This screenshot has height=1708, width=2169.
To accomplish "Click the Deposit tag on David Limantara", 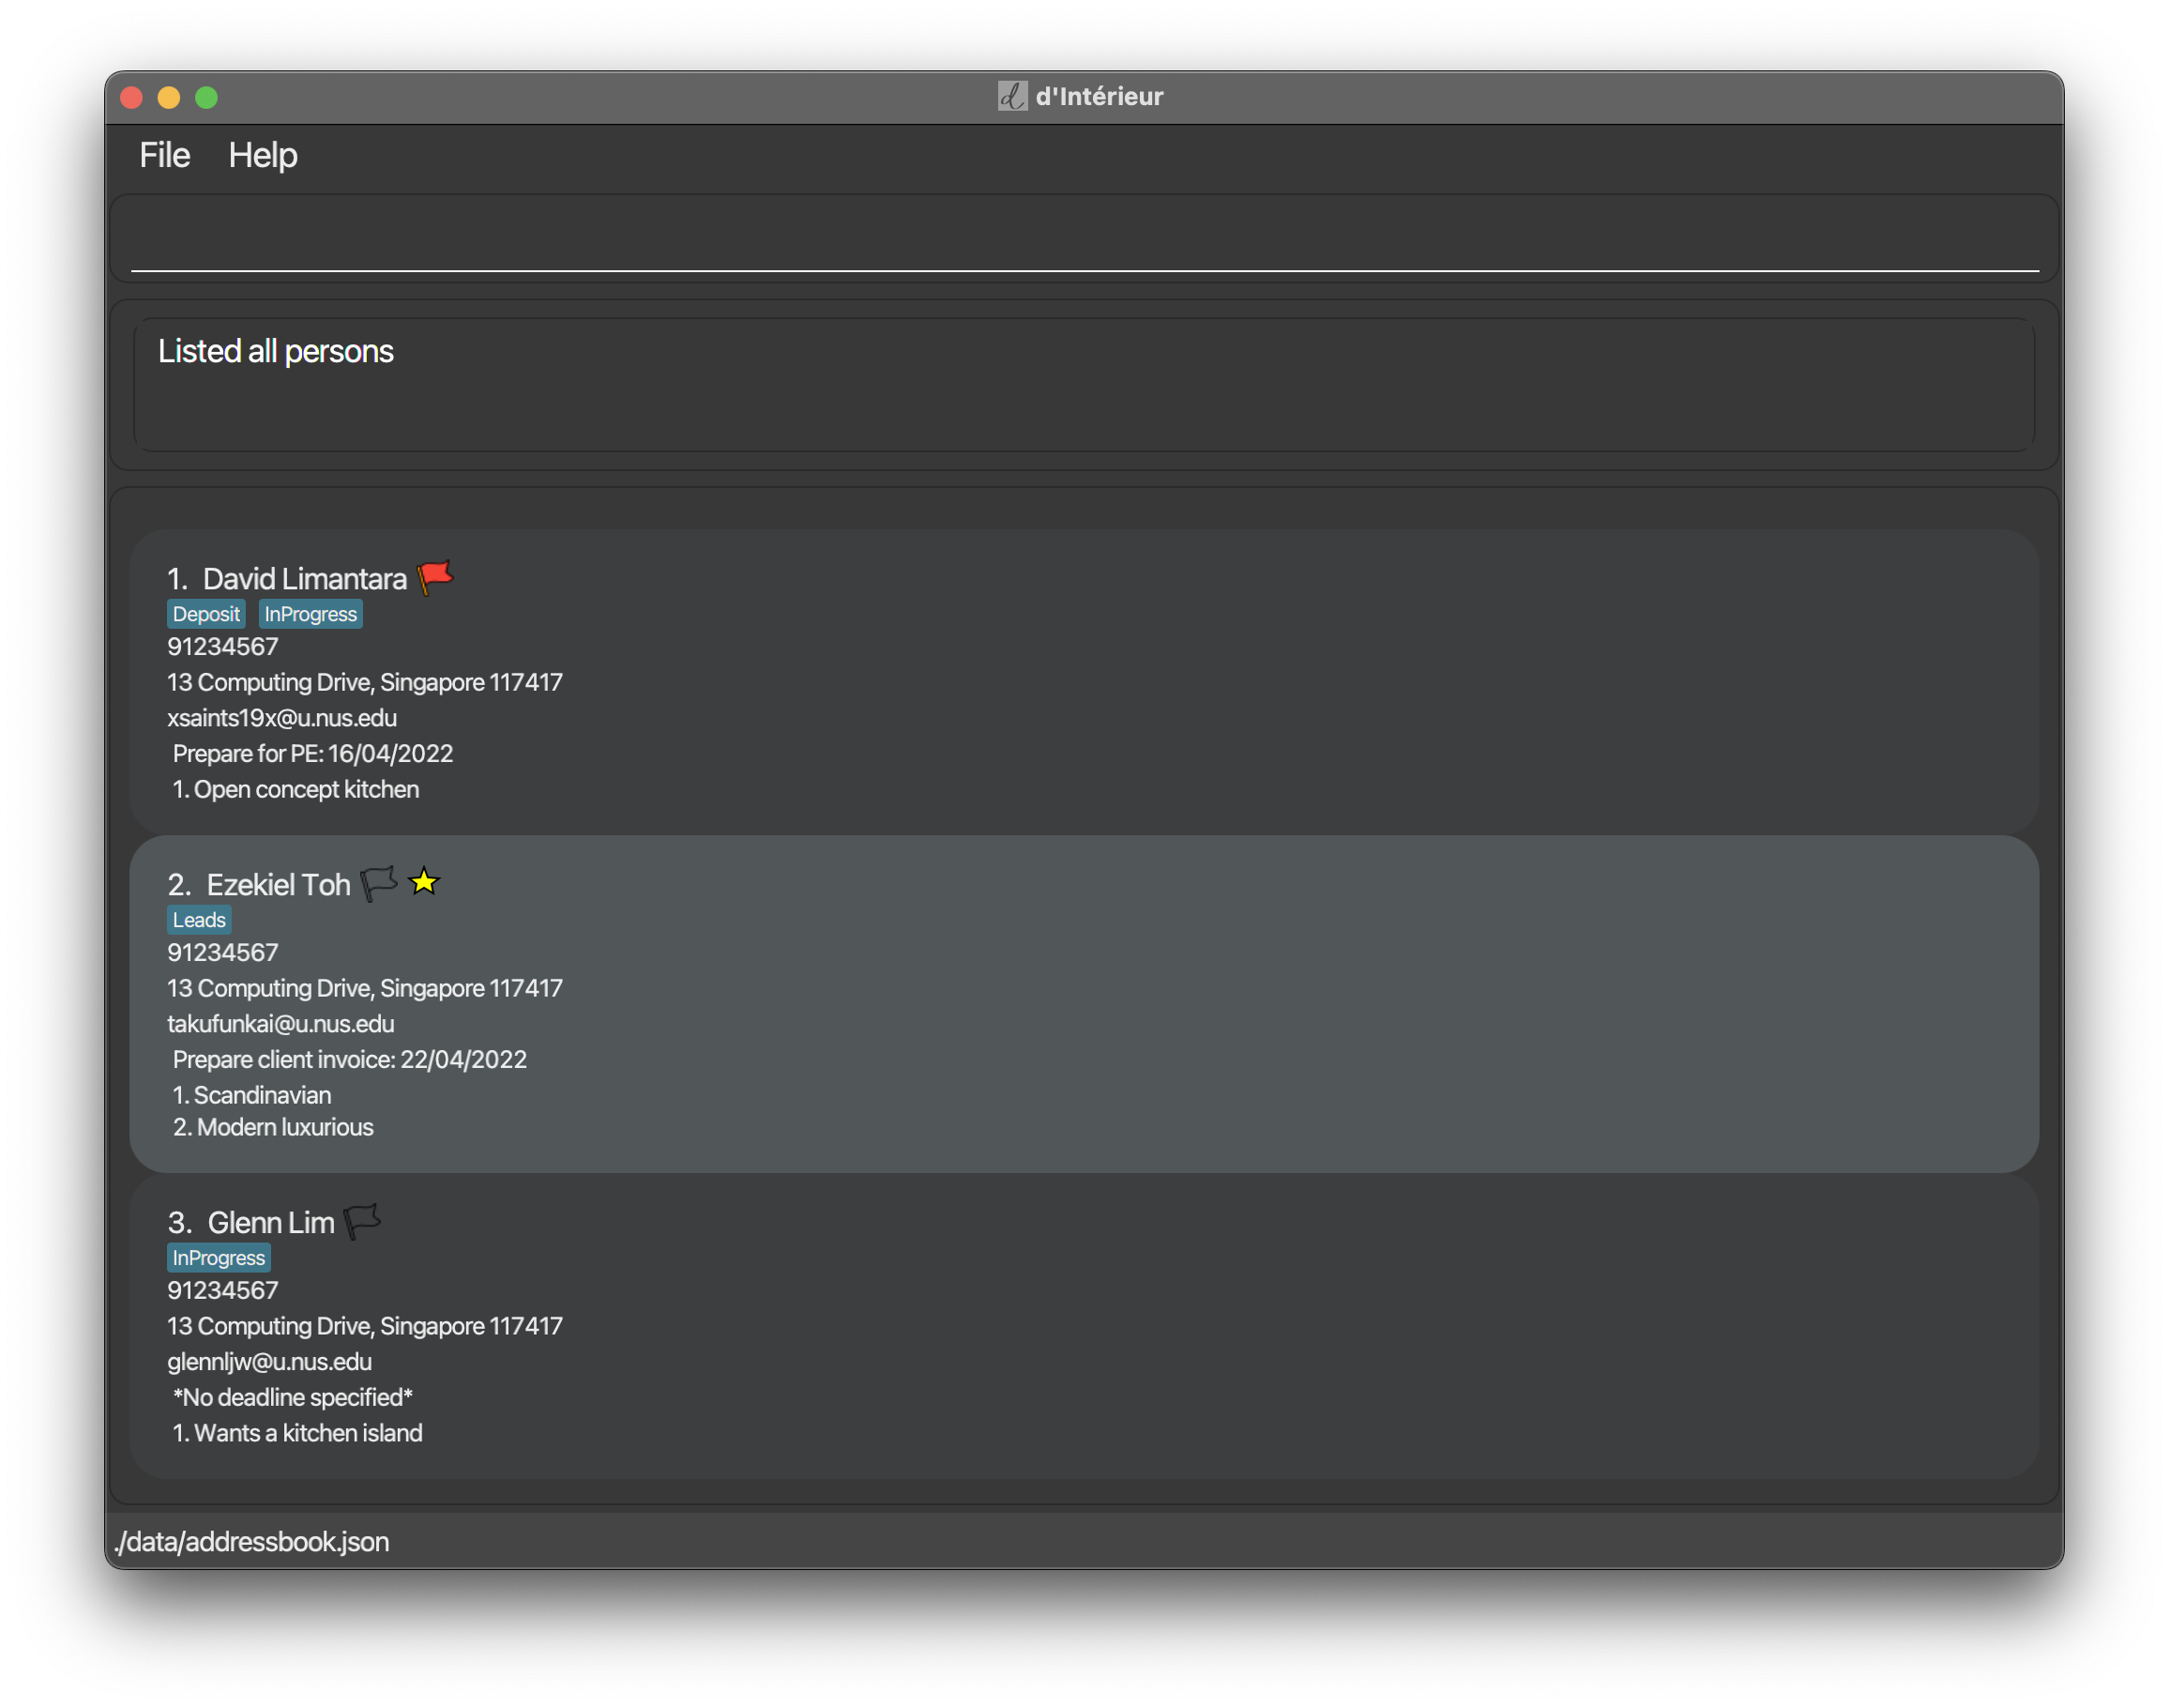I will click(205, 614).
